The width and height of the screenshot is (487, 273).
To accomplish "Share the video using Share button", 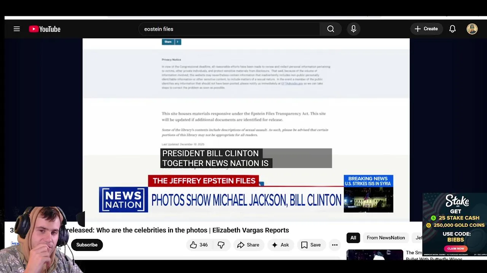I will pyautogui.click(x=248, y=245).
